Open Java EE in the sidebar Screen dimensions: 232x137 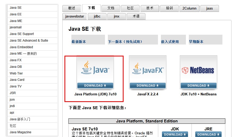(x=32, y=14)
